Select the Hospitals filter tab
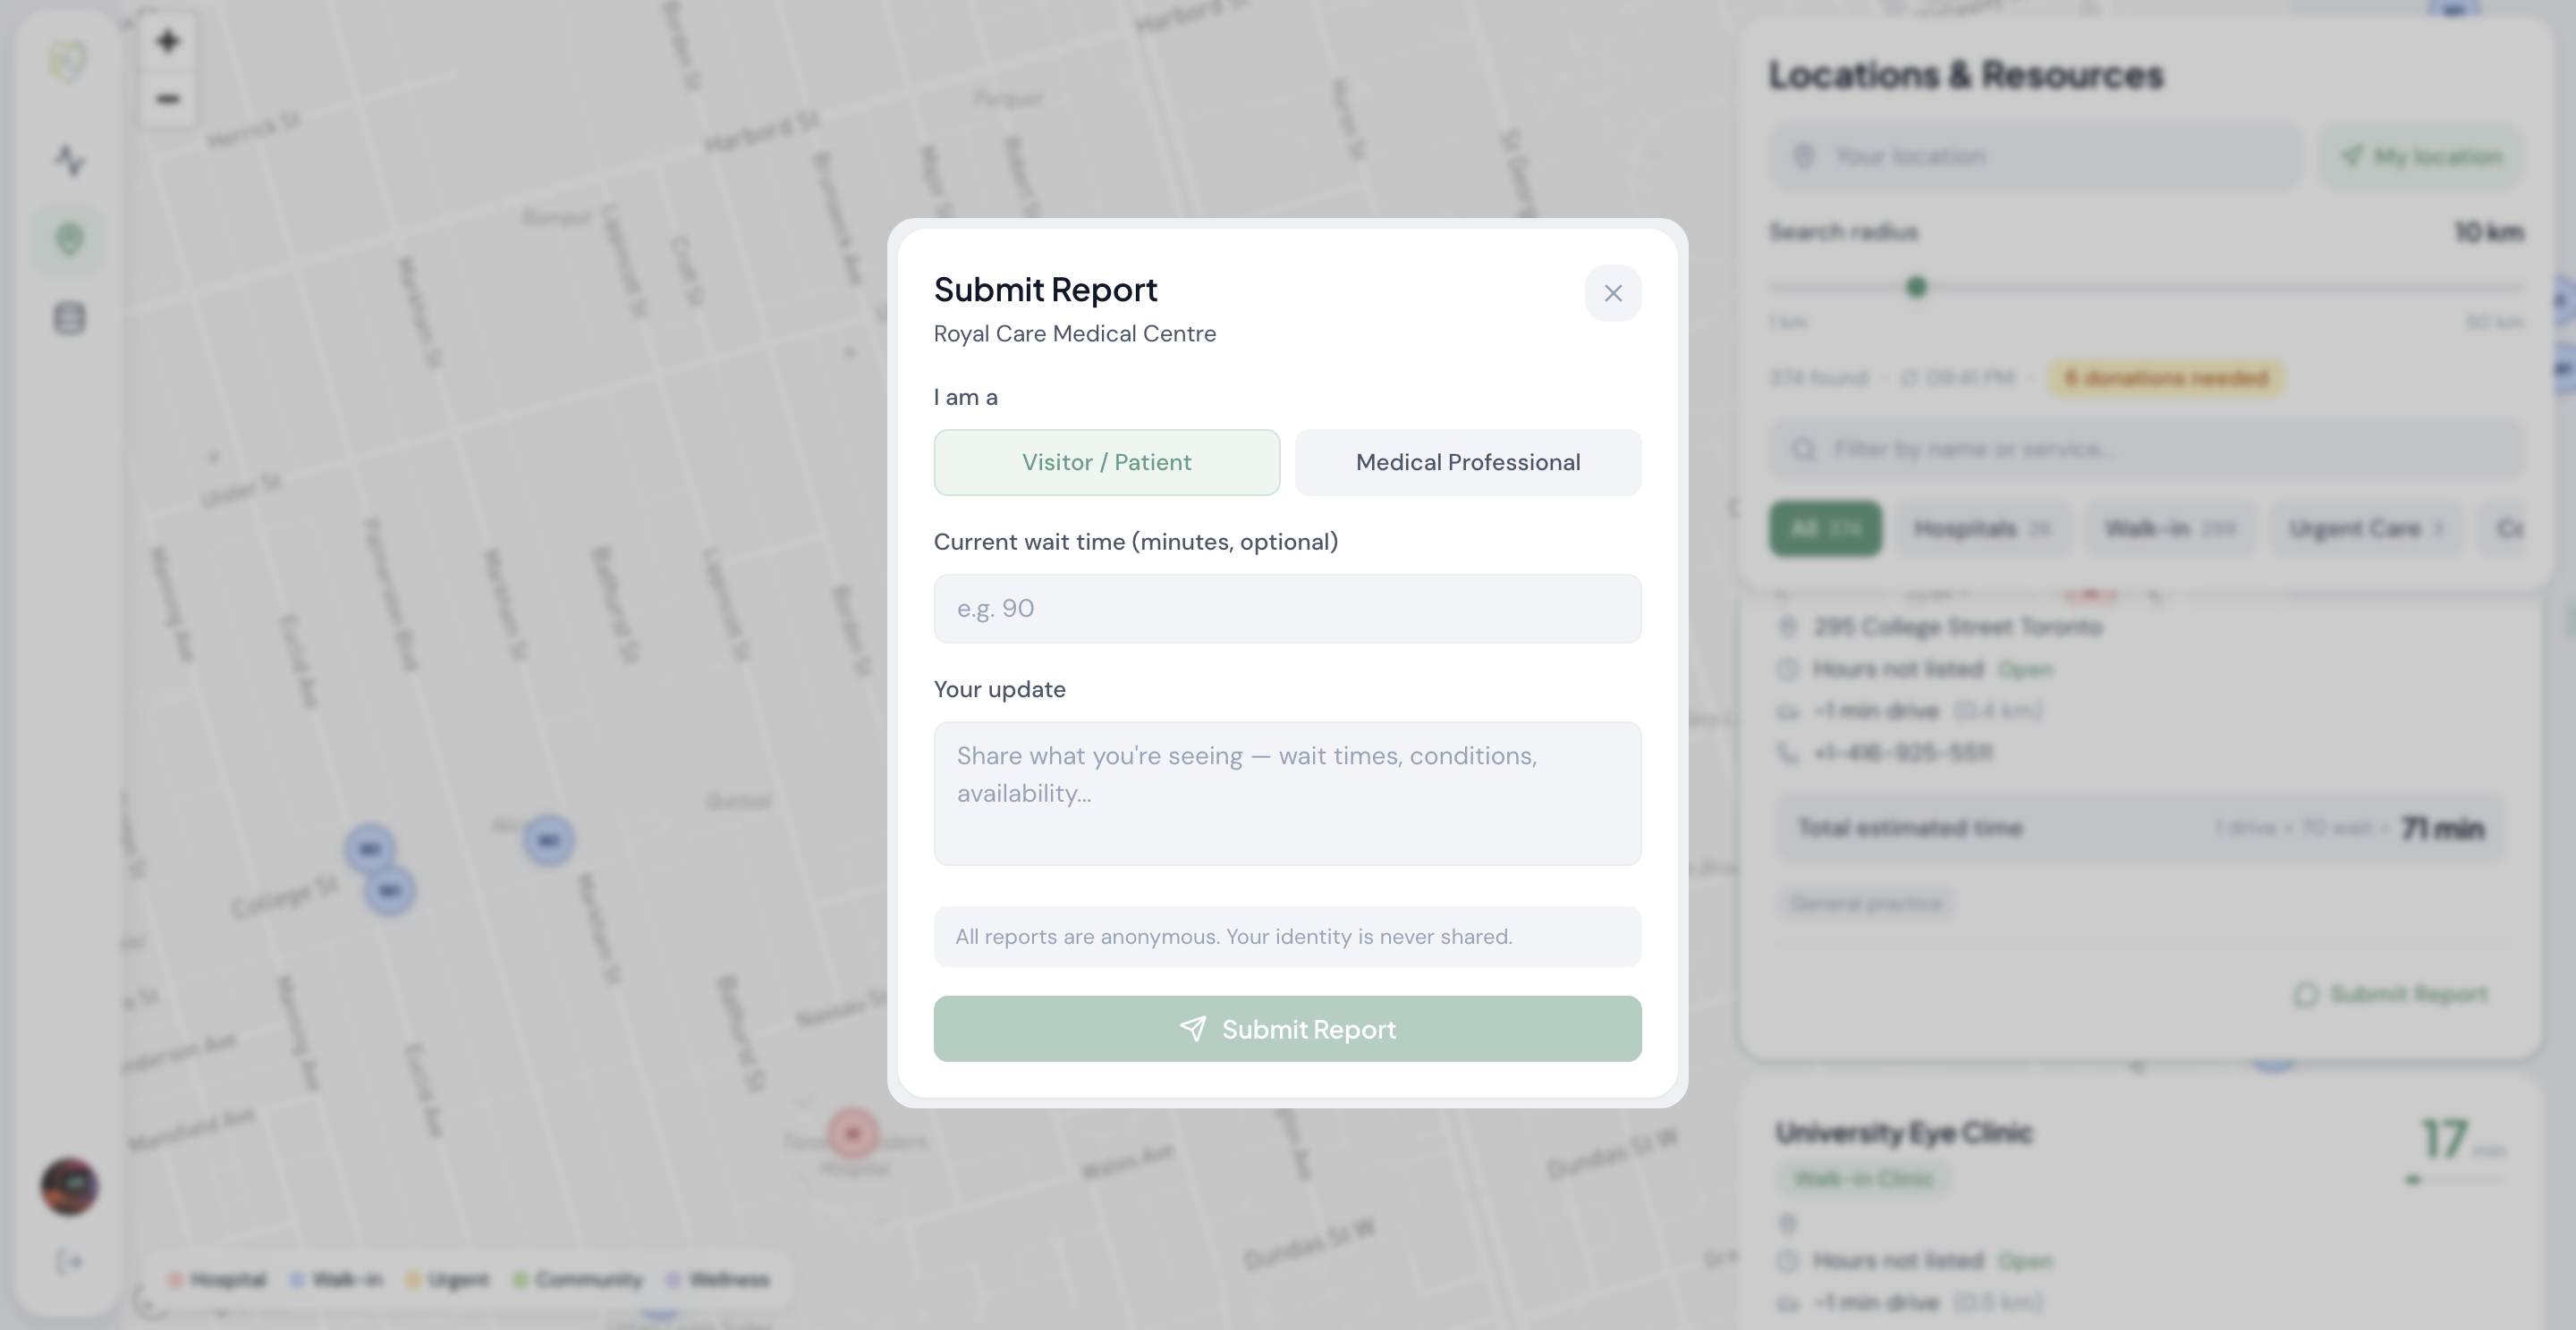Image resolution: width=2576 pixels, height=1330 pixels. point(1981,528)
